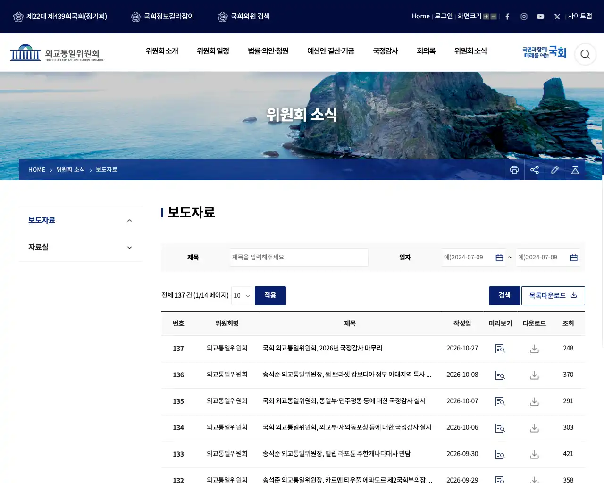This screenshot has height=483, width=604.
Task: Go to 국회정보길라잡이 link
Action: 162,17
